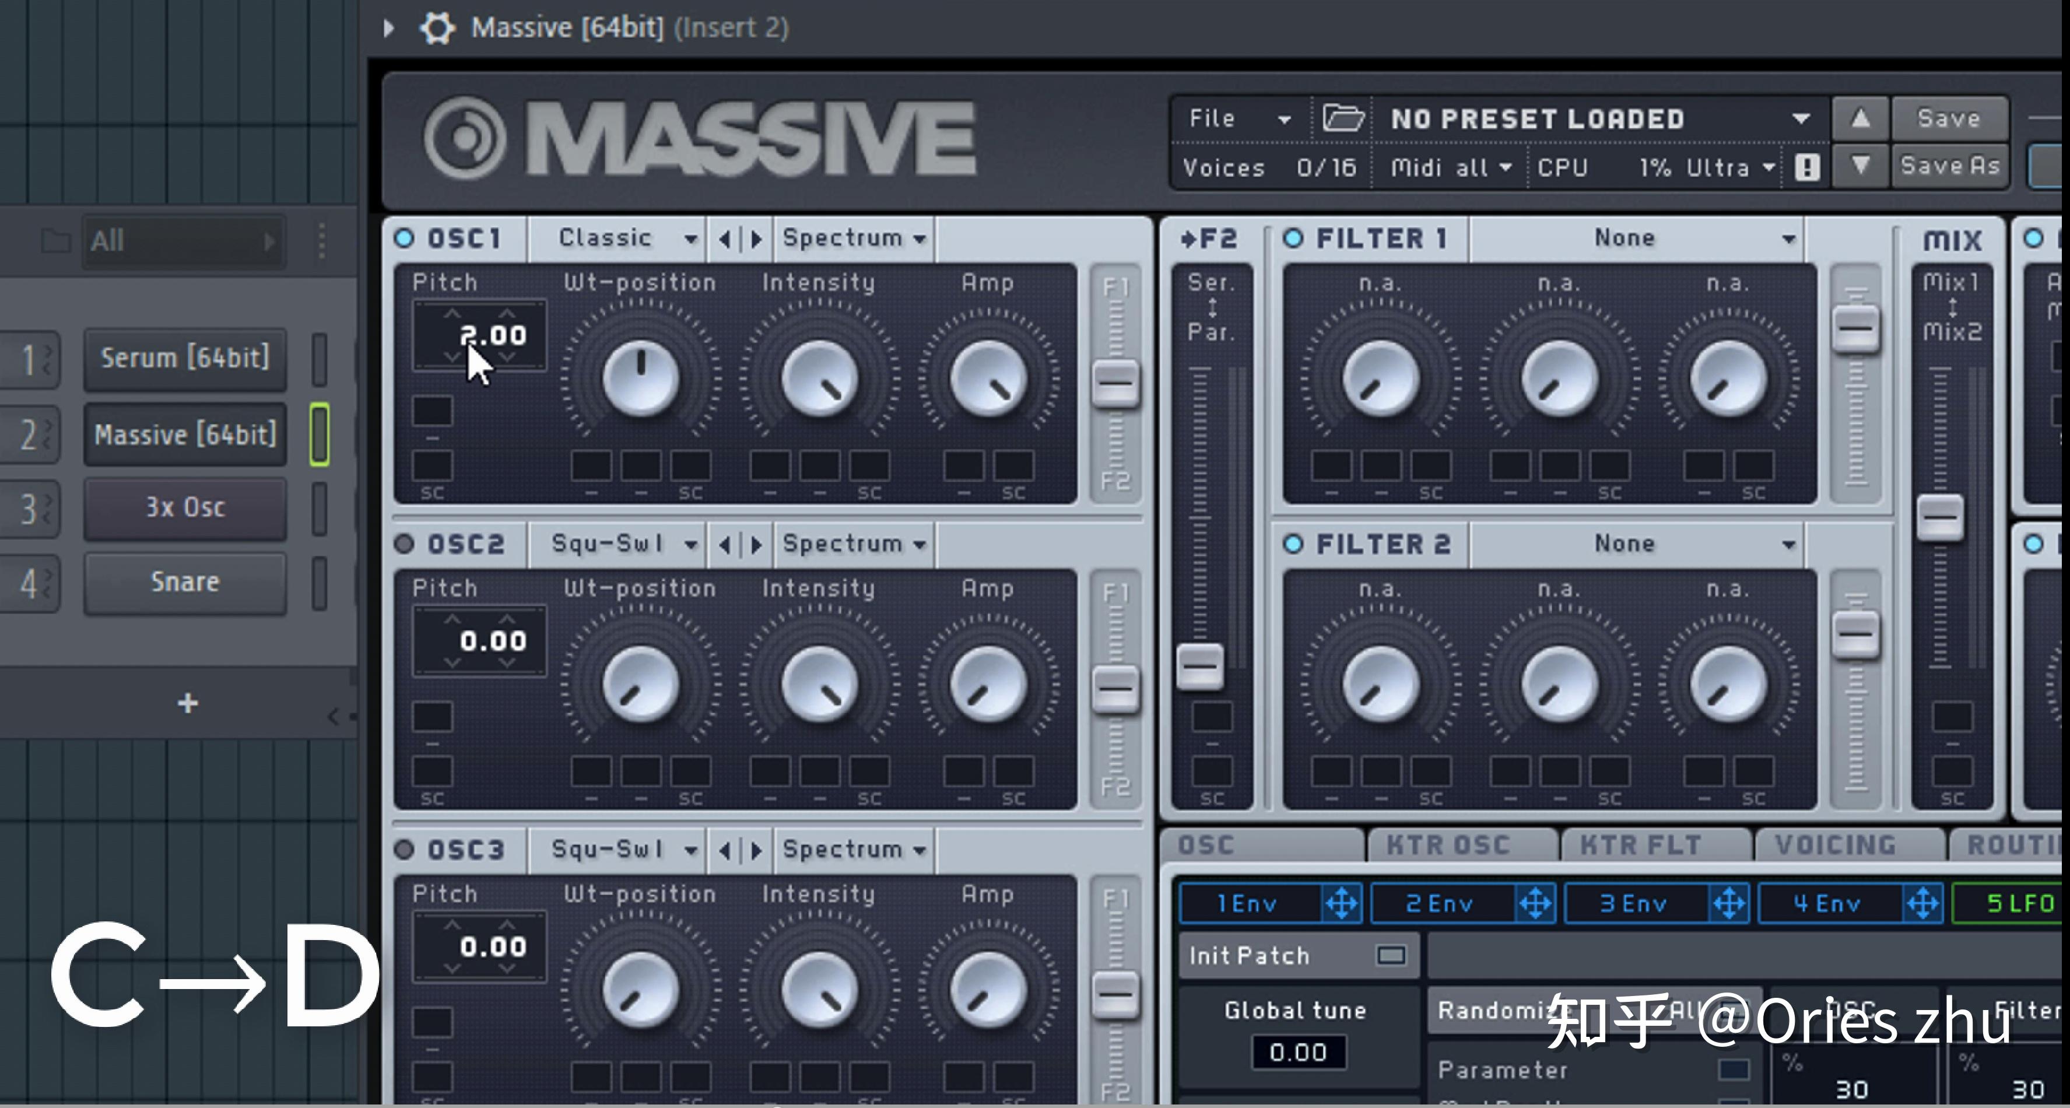2070x1108 pixels.
Task: Click the next preset down-arrow button
Action: pos(1860,167)
